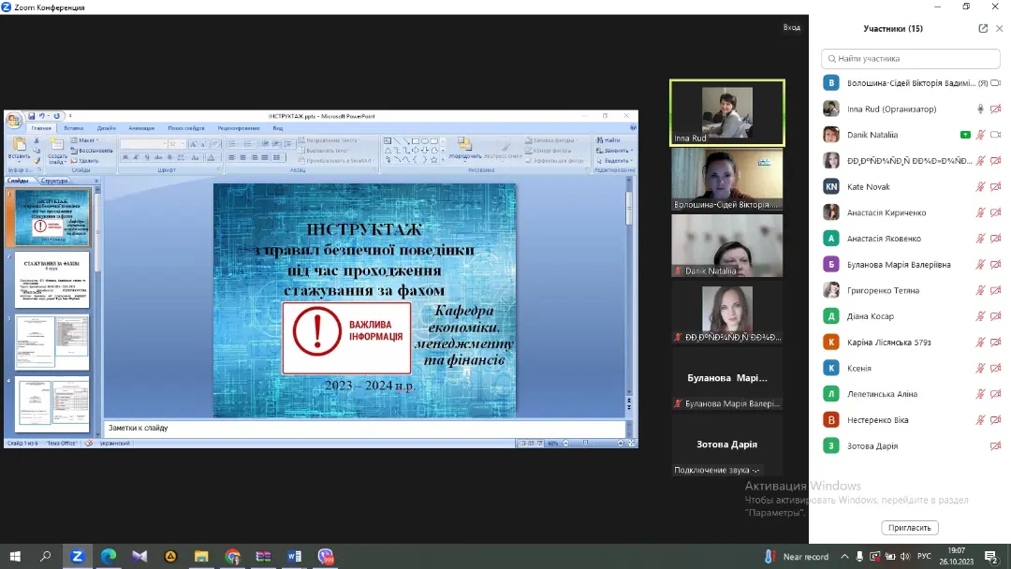Open the Вставка ribbon tab in PowerPoint
Screen dimensions: 1011x569
pos(74,128)
